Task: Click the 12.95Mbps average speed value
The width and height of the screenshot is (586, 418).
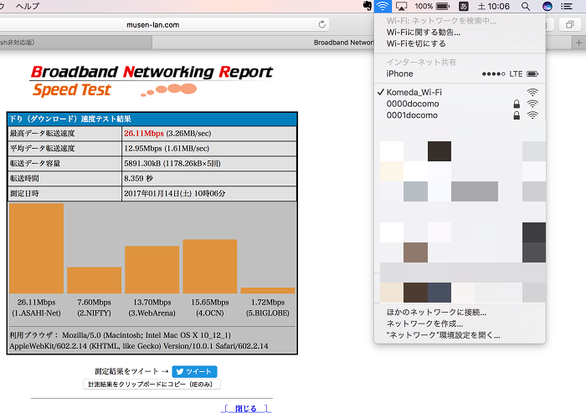Action: (167, 148)
